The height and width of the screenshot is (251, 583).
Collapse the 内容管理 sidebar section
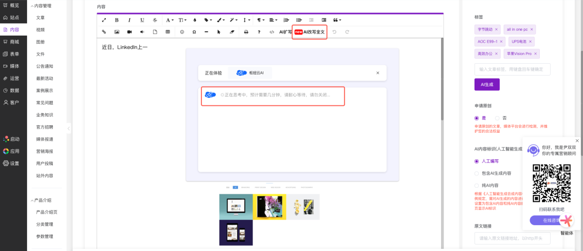pyautogui.click(x=31, y=6)
